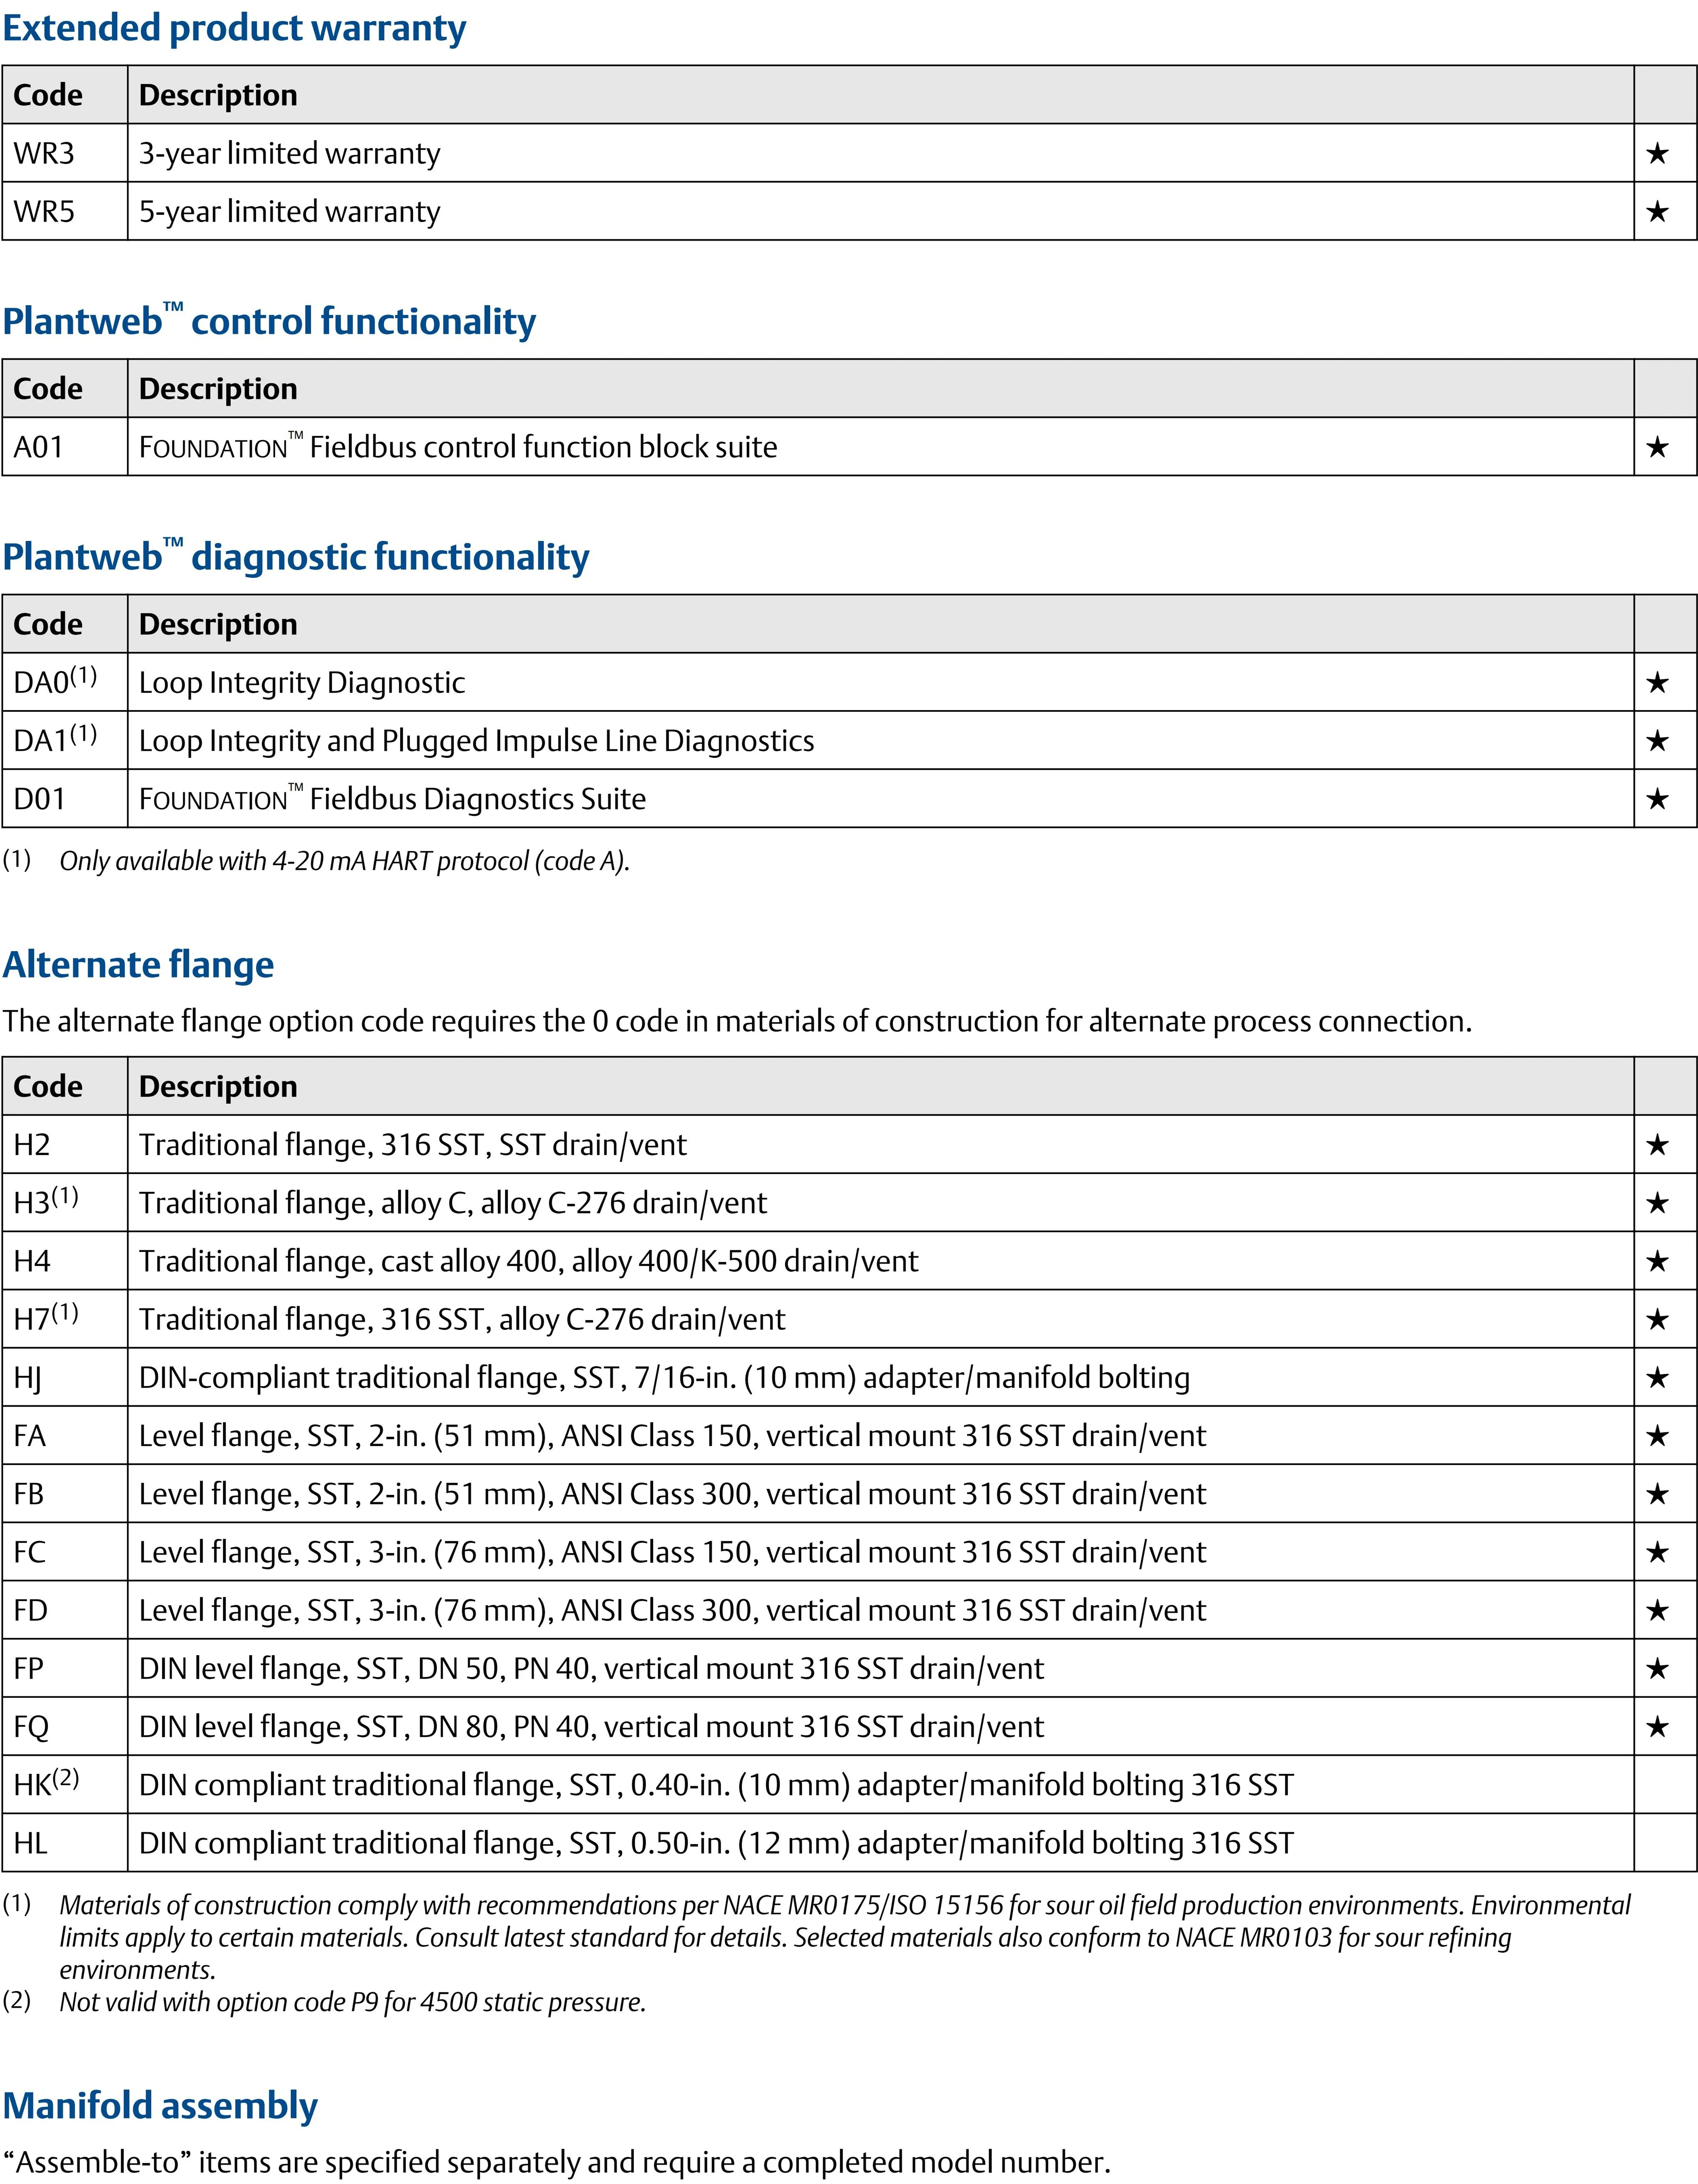The image size is (1698, 2184).
Task: Click the star icon in the WR3 row
Action: coord(1656,154)
